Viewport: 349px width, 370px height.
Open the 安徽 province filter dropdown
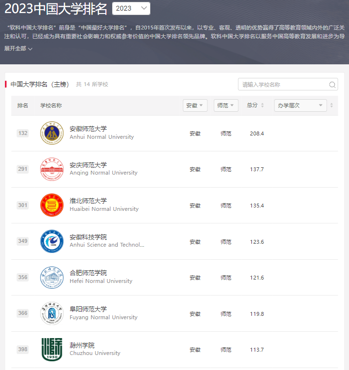coord(195,105)
